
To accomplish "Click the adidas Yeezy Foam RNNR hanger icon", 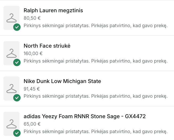I will tap(11, 124).
